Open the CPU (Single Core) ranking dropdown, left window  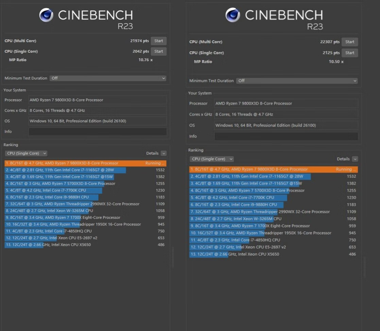[x=26, y=153]
